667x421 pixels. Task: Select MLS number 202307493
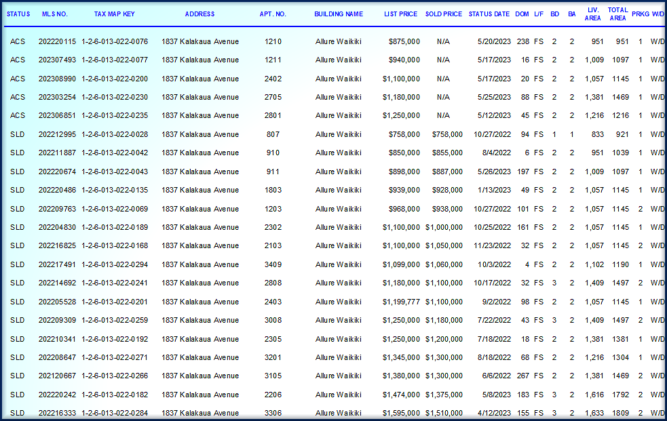(x=57, y=60)
